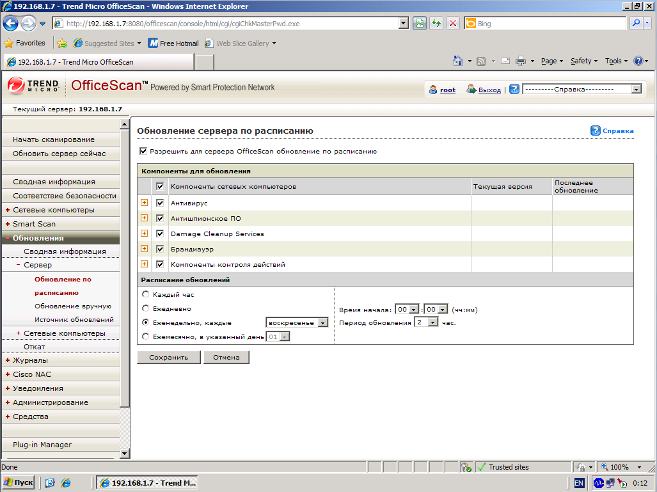Click the browser Back arrow button

(x=10, y=23)
